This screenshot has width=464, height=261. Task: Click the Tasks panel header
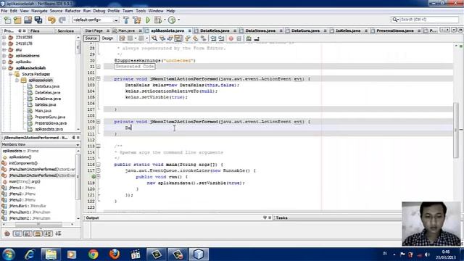coord(281,217)
